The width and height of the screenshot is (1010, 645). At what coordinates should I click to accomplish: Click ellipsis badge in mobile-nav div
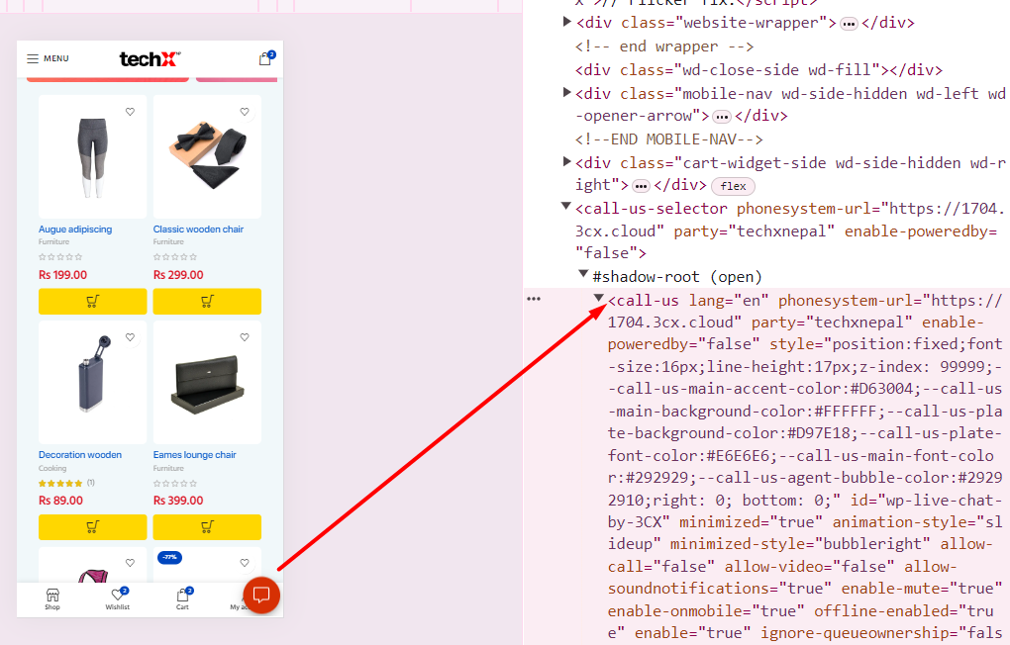point(723,117)
